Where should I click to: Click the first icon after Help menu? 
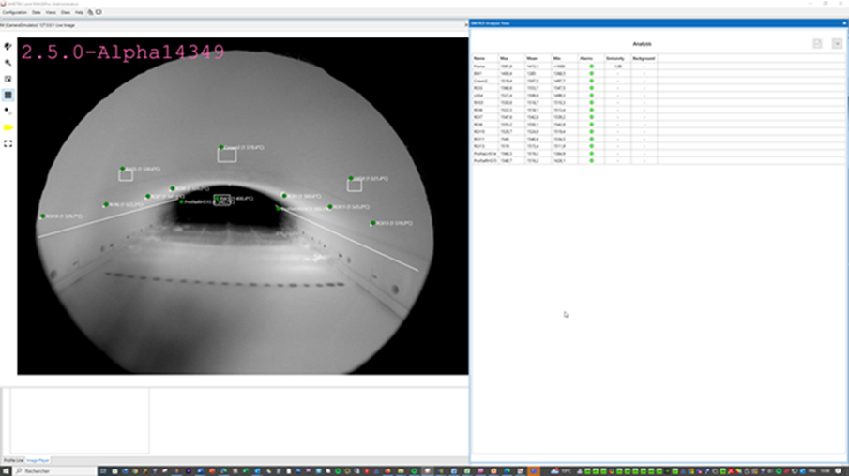(90, 12)
